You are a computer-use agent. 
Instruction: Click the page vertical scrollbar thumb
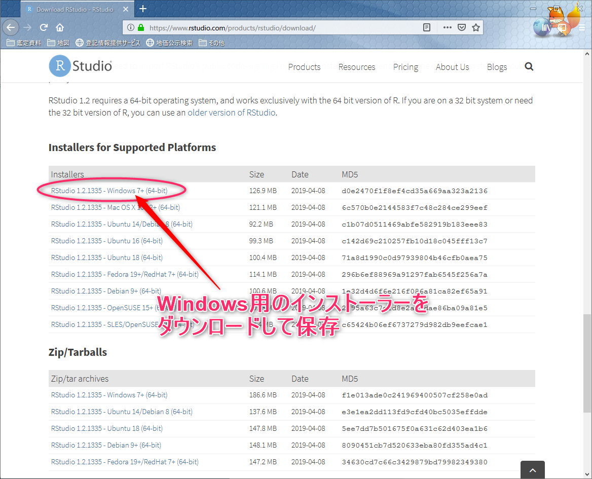tap(587, 363)
